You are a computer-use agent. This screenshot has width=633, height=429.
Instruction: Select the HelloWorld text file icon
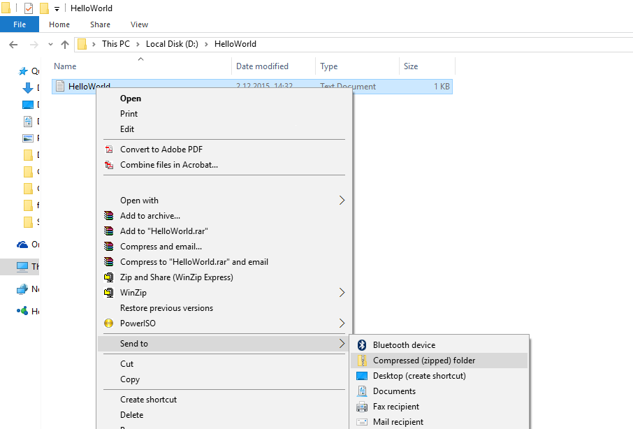[x=60, y=86]
